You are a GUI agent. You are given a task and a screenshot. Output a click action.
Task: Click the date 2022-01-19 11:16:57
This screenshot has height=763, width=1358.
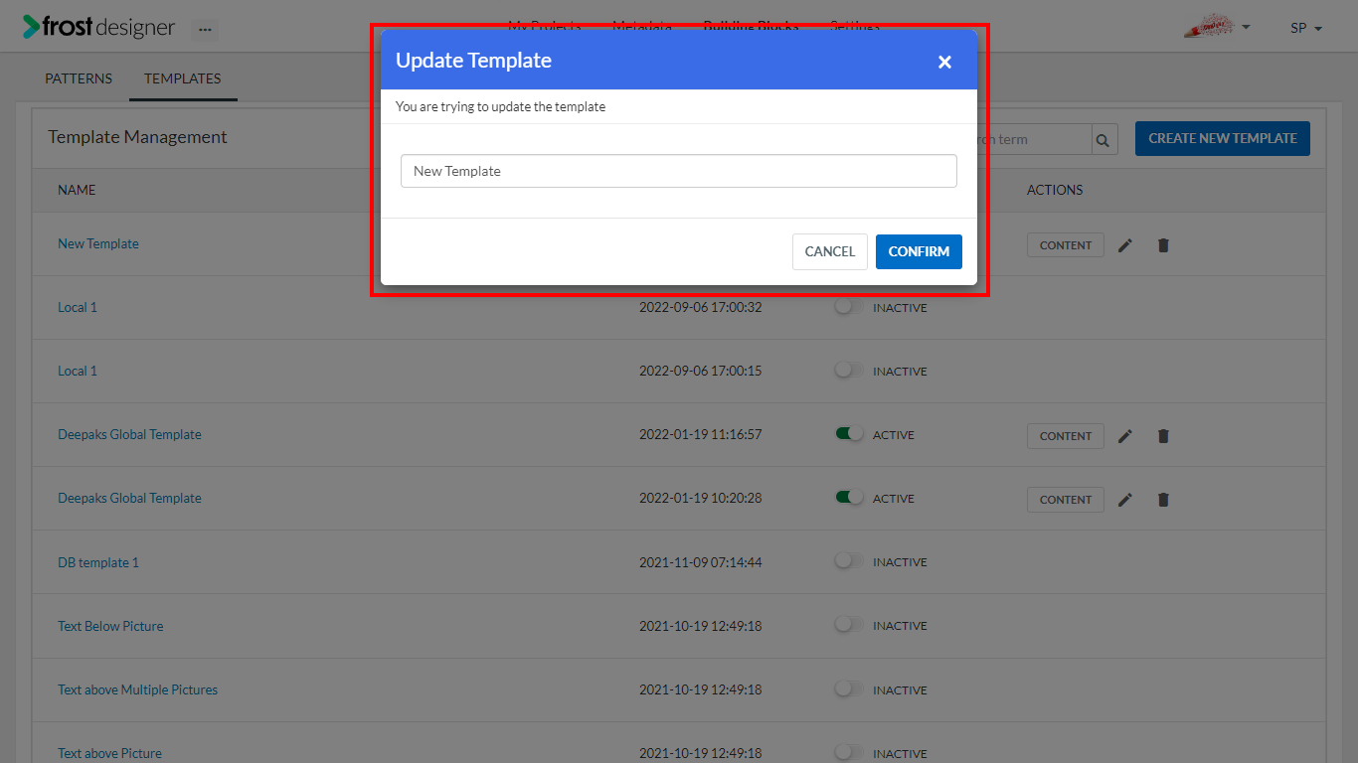700,434
